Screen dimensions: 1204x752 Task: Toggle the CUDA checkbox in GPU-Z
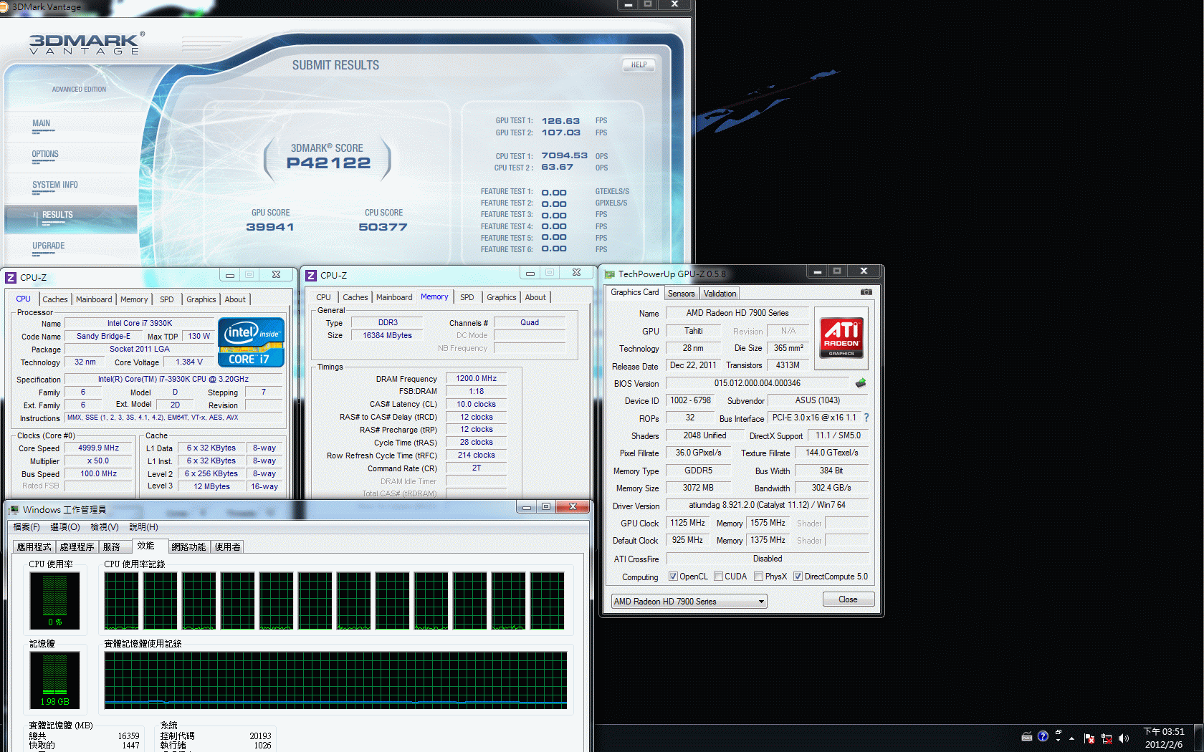(x=718, y=577)
